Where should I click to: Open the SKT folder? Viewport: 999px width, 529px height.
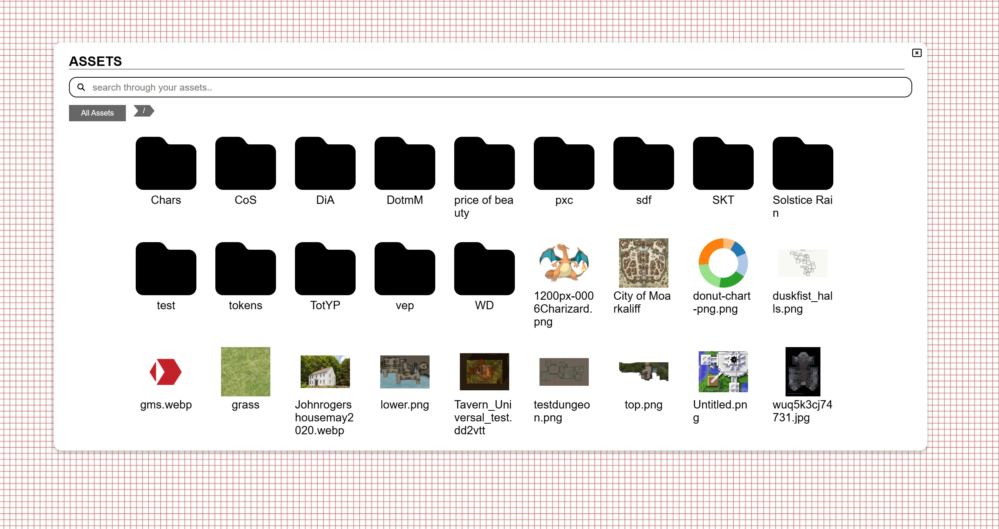[x=723, y=164]
